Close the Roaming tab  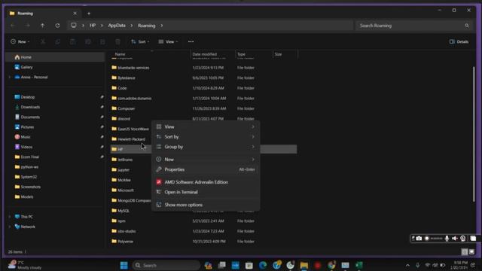pos(75,14)
